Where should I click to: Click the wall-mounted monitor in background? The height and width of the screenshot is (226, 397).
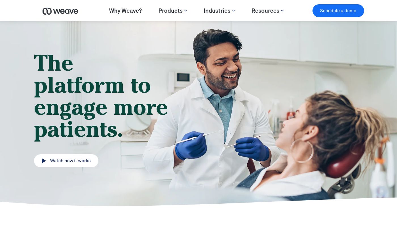tap(183, 77)
